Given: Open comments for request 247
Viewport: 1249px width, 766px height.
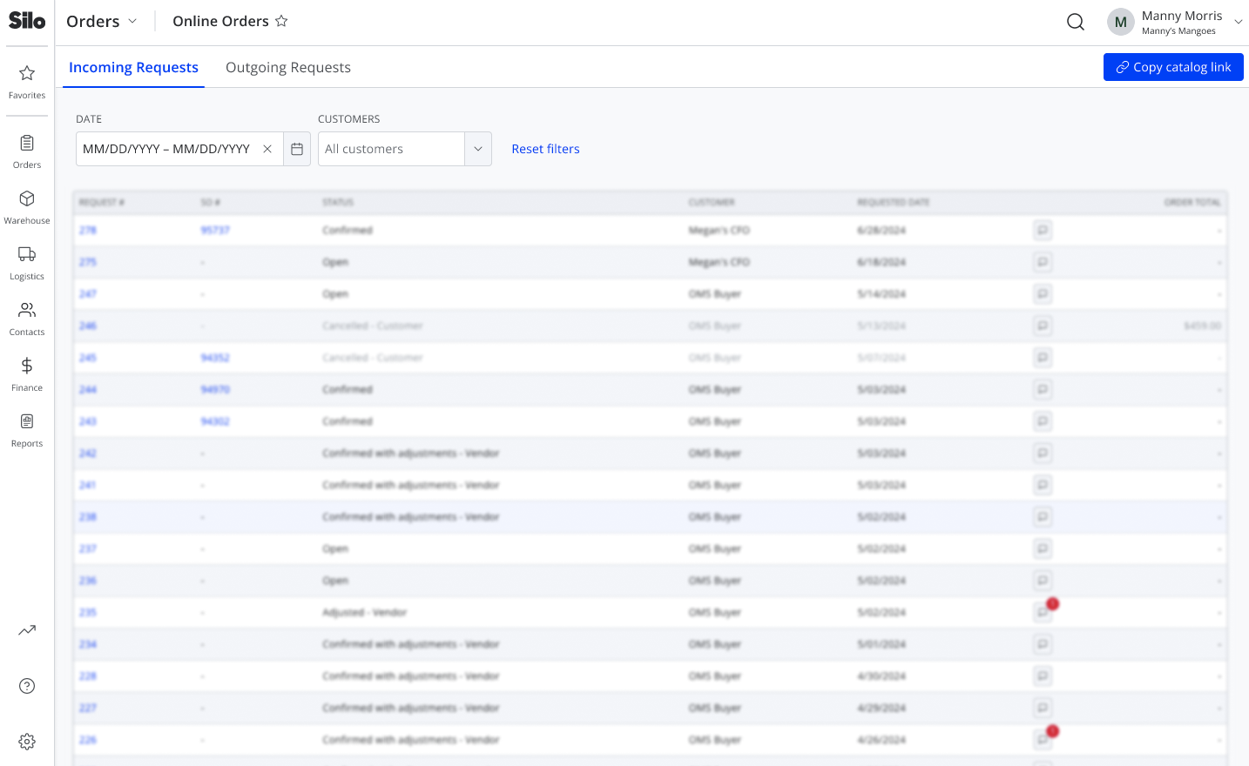Looking at the screenshot, I should tap(1043, 293).
